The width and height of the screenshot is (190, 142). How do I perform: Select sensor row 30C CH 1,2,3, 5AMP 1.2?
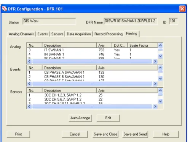click(92, 95)
